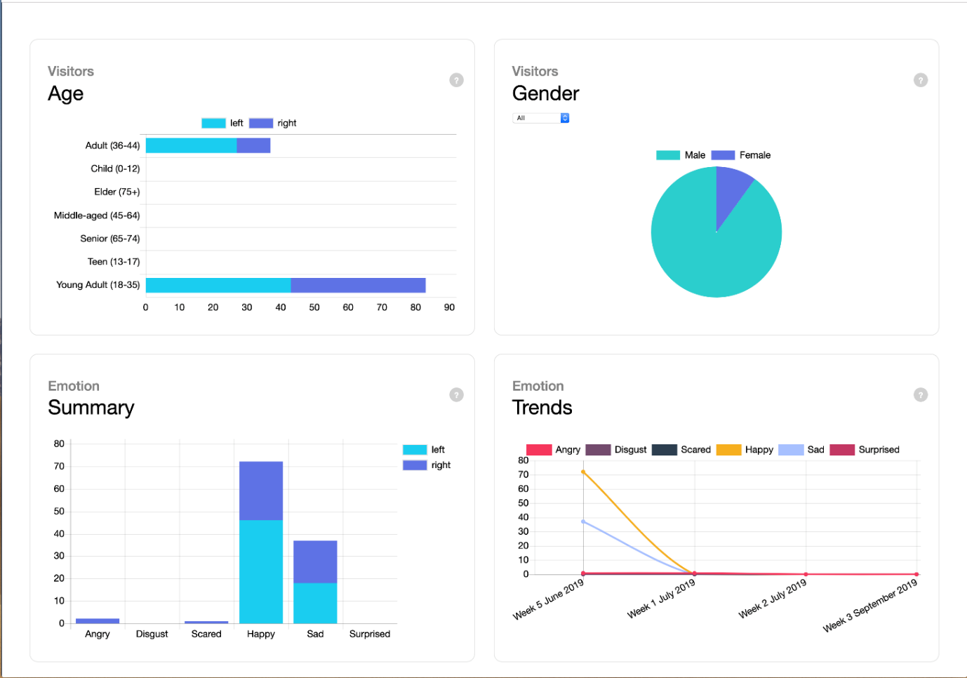Image resolution: width=967 pixels, height=678 pixels.
Task: Click the 'Teen (13-17)' axis label
Action: (x=114, y=262)
